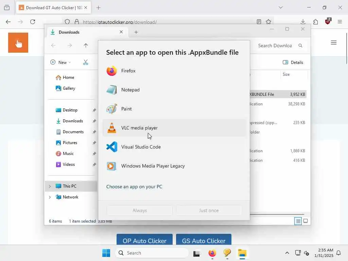Click Explorer forward arrow
Viewport: 348px width, 261px height.
(x=70, y=46)
